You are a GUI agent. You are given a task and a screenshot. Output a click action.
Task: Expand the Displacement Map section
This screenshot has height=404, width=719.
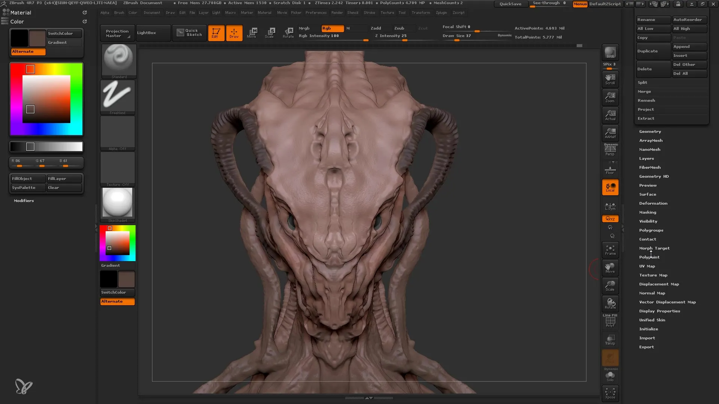pyautogui.click(x=659, y=284)
